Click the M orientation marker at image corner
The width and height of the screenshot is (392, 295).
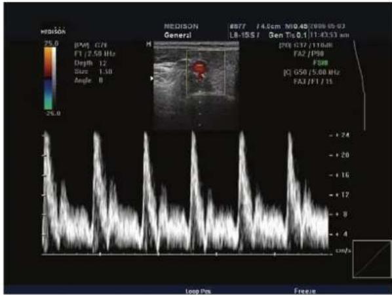pyautogui.click(x=149, y=44)
